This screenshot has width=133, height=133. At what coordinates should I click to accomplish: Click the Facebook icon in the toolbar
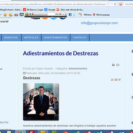tap(70, 15)
